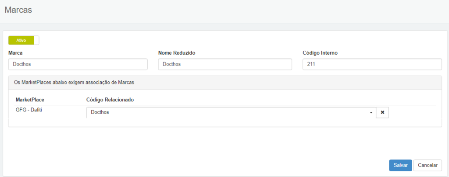Cancel editing with the Cancelar button
Image resolution: width=449 pixels, height=177 pixels.
pos(428,165)
